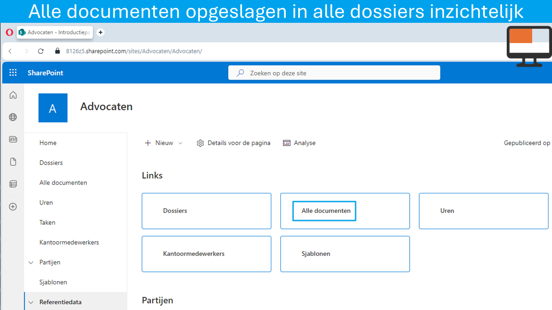The width and height of the screenshot is (552, 310).
Task: Open Taken in the site navigation
Action: coord(47,222)
